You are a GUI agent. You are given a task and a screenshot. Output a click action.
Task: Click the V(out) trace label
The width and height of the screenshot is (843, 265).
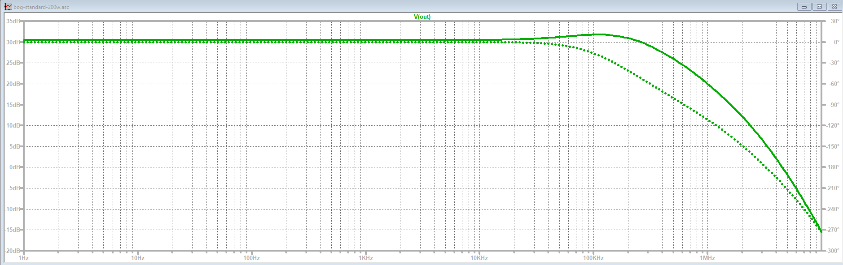coord(422,17)
